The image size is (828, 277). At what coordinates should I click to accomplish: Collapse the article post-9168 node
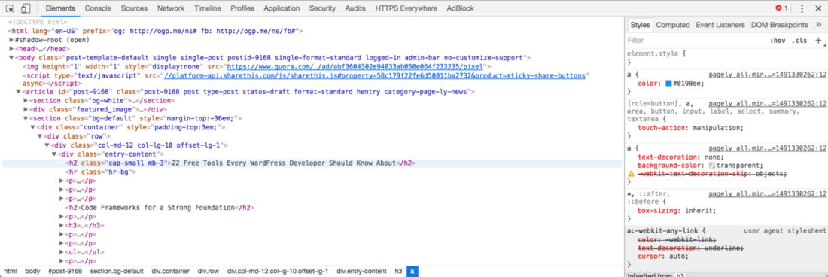[x=19, y=91]
